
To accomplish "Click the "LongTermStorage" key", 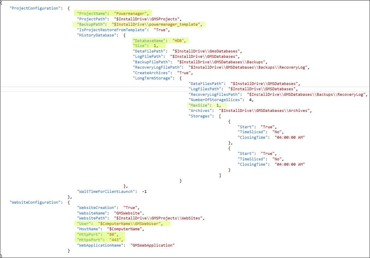I will coord(151,78).
